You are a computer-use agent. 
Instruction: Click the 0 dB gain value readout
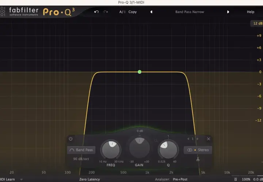[x=140, y=131]
